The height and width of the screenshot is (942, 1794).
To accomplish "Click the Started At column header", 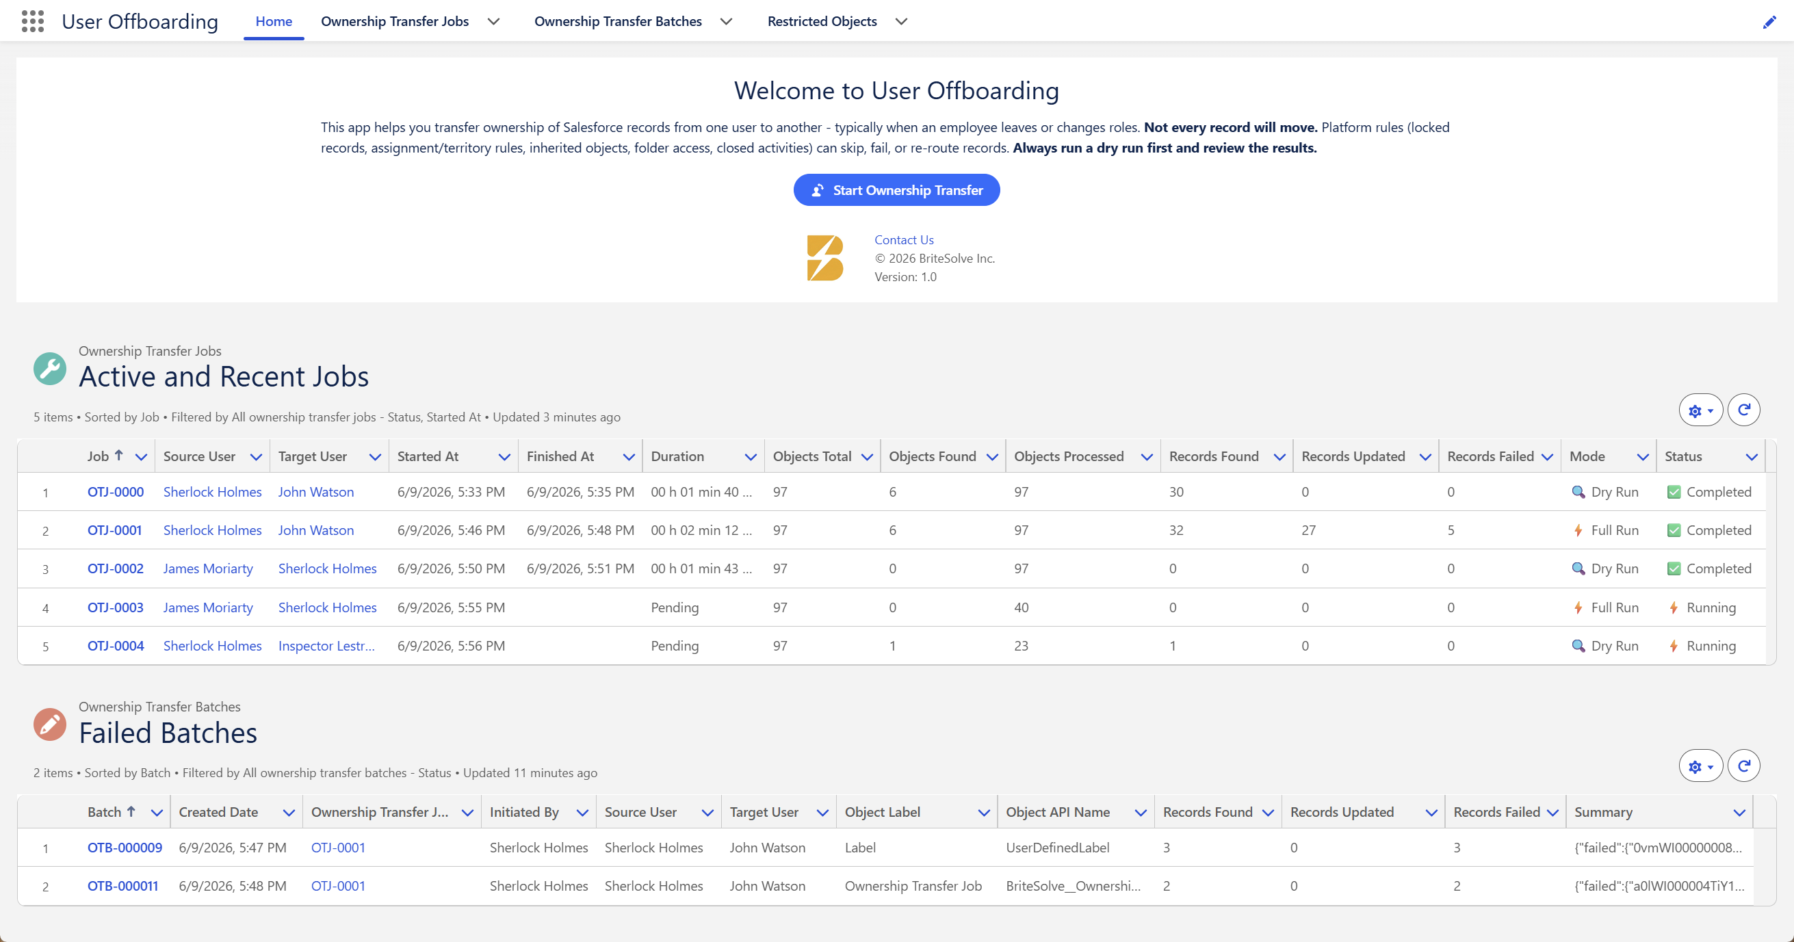I will [428, 457].
